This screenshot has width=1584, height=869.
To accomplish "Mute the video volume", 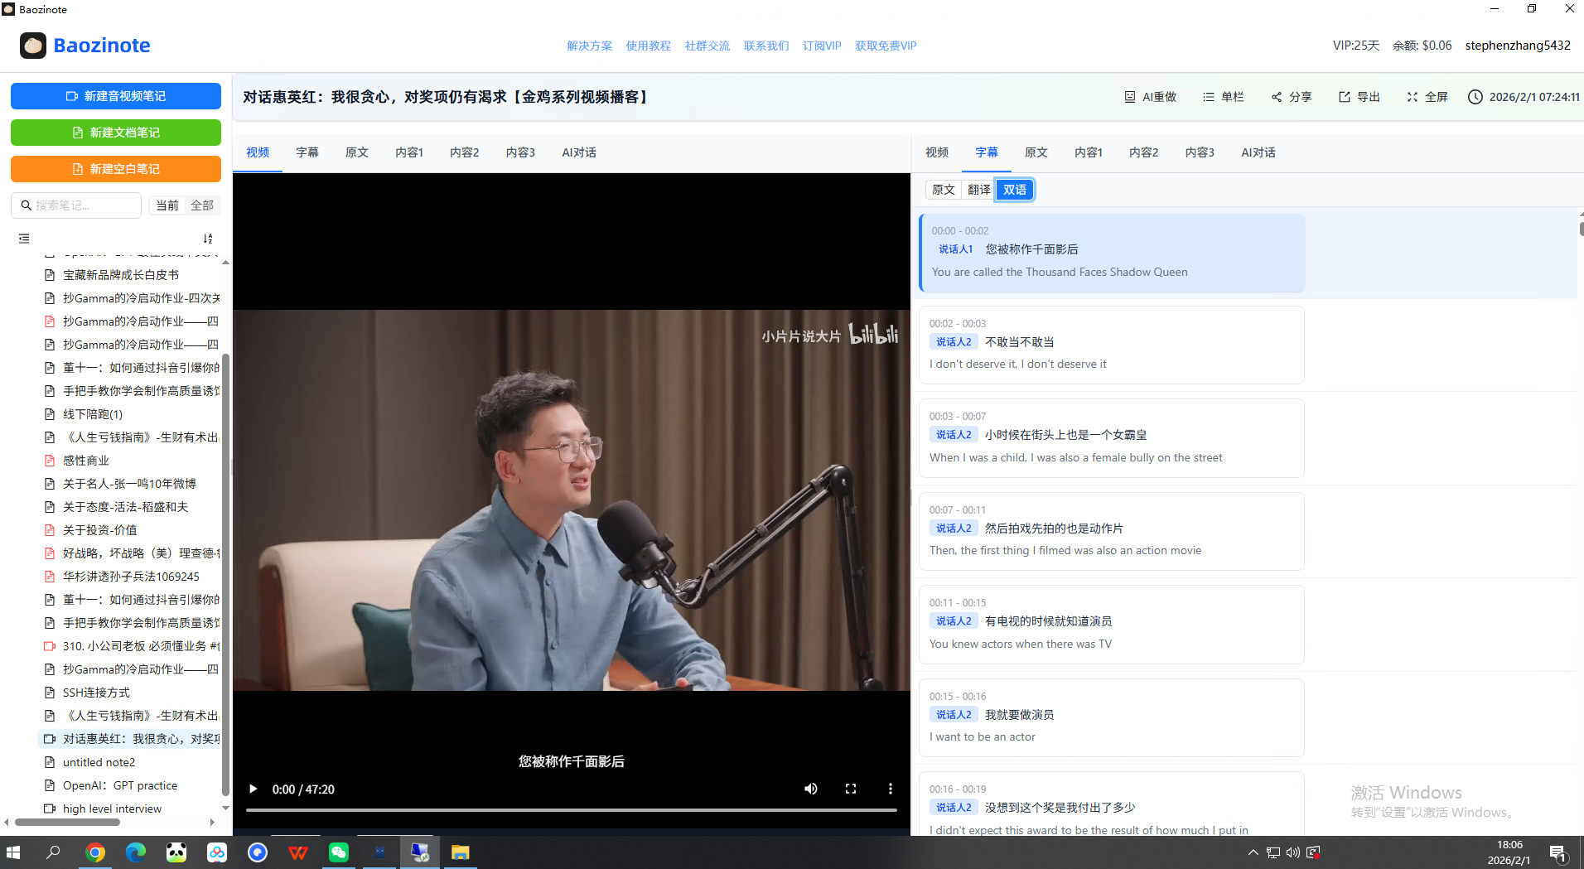I will tap(810, 789).
